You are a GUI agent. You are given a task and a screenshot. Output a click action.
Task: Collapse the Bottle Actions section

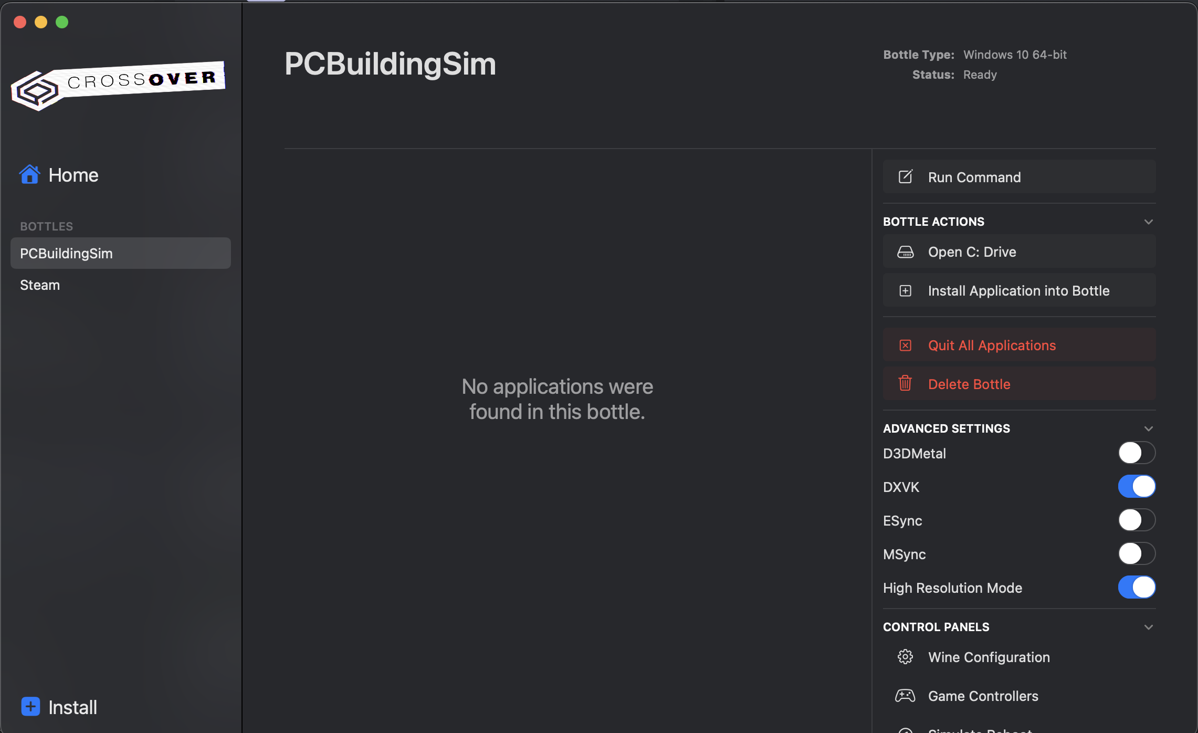(x=1148, y=221)
